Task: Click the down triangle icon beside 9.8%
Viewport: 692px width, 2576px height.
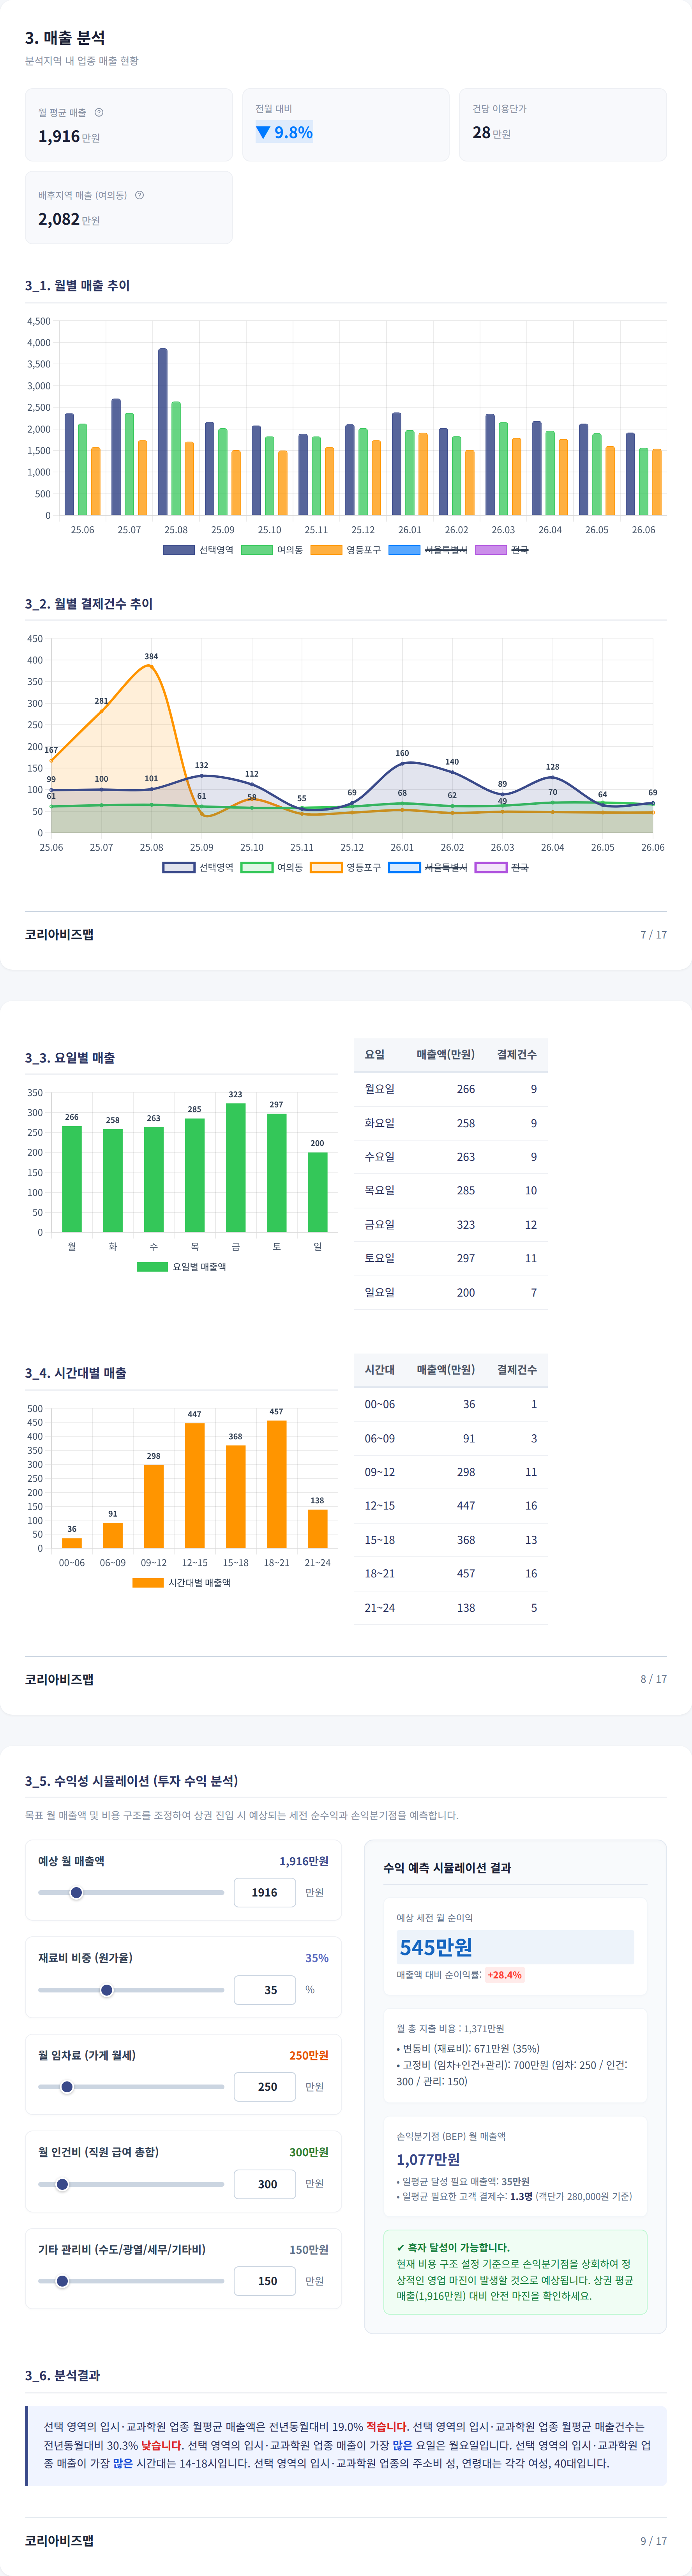Action: (x=263, y=132)
